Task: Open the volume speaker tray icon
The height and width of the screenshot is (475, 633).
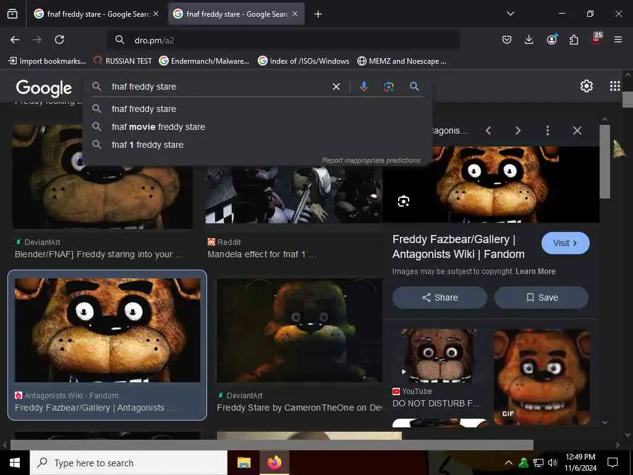Action: pyautogui.click(x=553, y=463)
